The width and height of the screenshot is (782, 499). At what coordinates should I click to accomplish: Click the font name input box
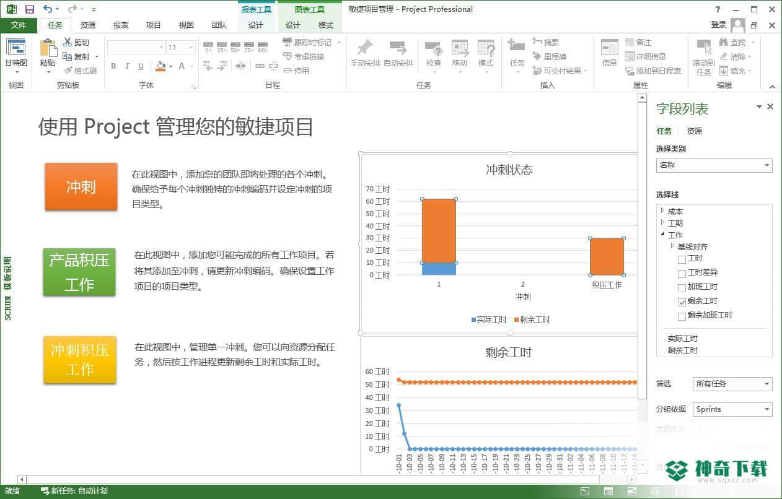point(136,47)
